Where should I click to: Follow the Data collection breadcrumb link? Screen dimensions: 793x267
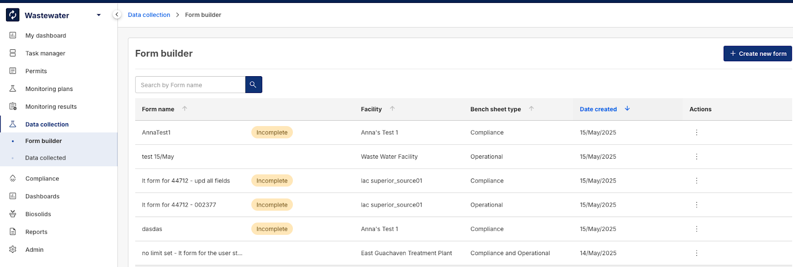pos(149,15)
